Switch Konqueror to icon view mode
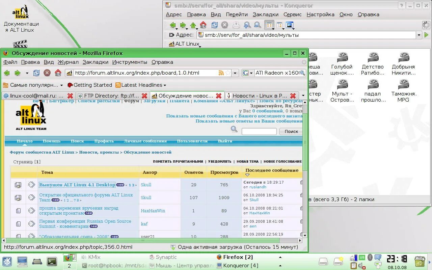Screen dimensions: 432x270 click(269, 25)
